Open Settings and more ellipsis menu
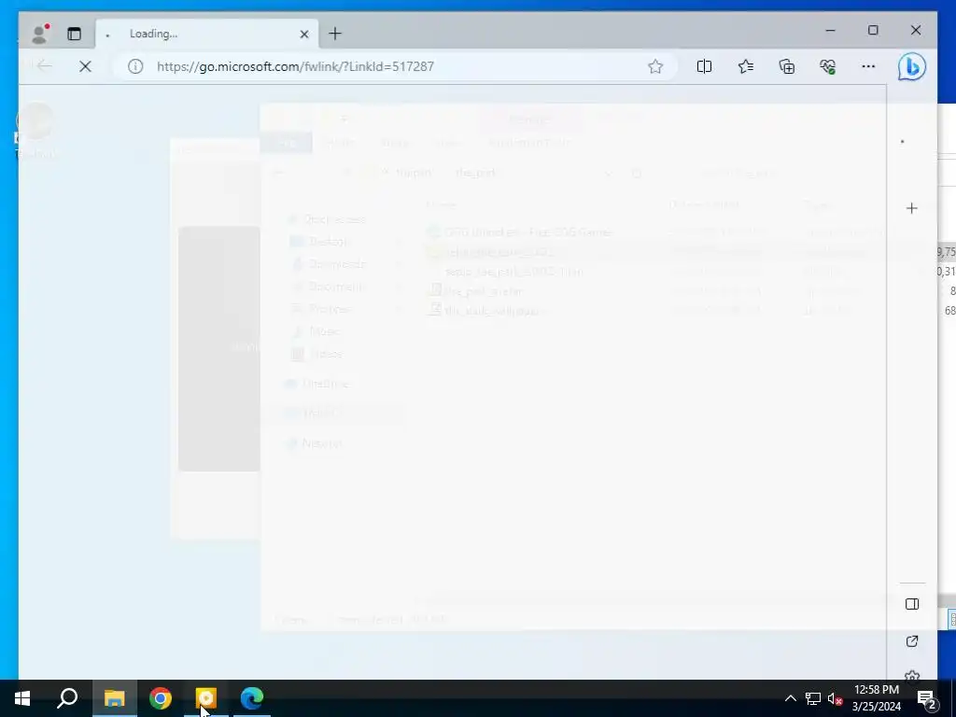This screenshot has width=956, height=717. (868, 66)
